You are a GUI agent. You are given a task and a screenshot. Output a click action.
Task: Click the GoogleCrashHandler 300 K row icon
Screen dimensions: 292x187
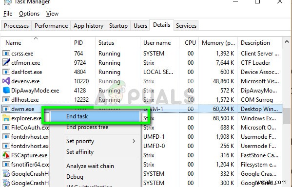[x=6, y=183]
